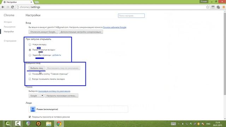Toggle Показывать кнопку Главная страница checkbox

click(30, 74)
